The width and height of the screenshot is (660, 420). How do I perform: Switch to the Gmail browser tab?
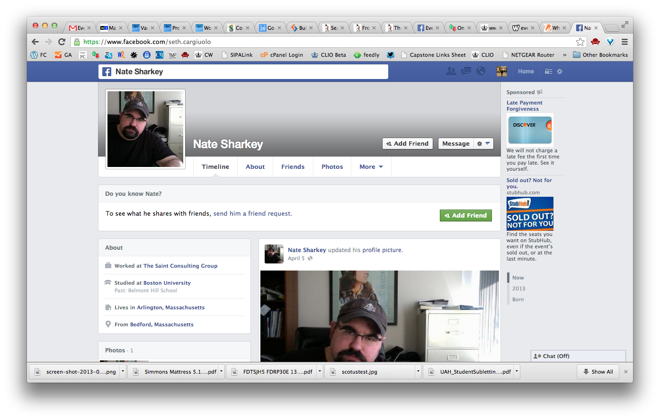pyautogui.click(x=79, y=28)
